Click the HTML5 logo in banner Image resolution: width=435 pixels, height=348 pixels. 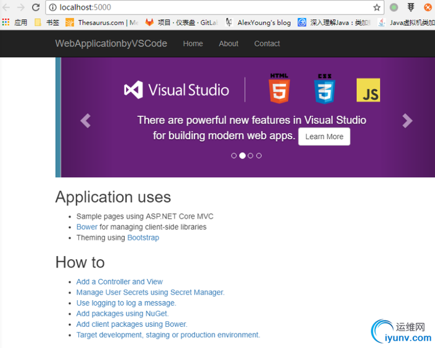click(280, 88)
